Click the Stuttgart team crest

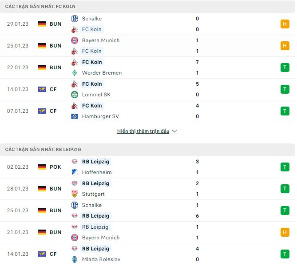(75, 194)
